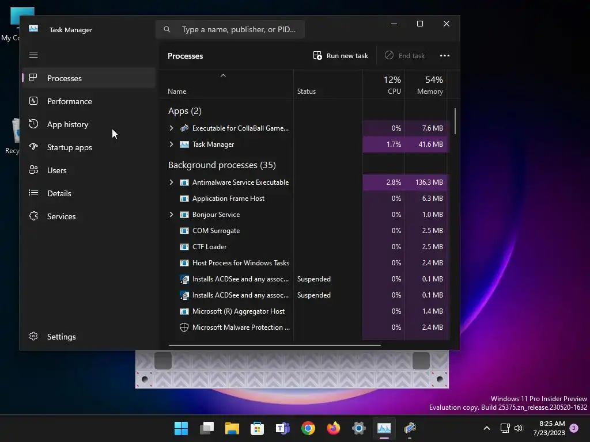Click Background processes (35) group header

[x=222, y=165]
